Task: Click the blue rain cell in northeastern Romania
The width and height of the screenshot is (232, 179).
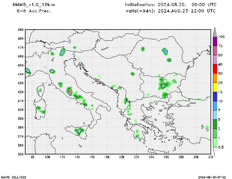Action: pos(165,51)
